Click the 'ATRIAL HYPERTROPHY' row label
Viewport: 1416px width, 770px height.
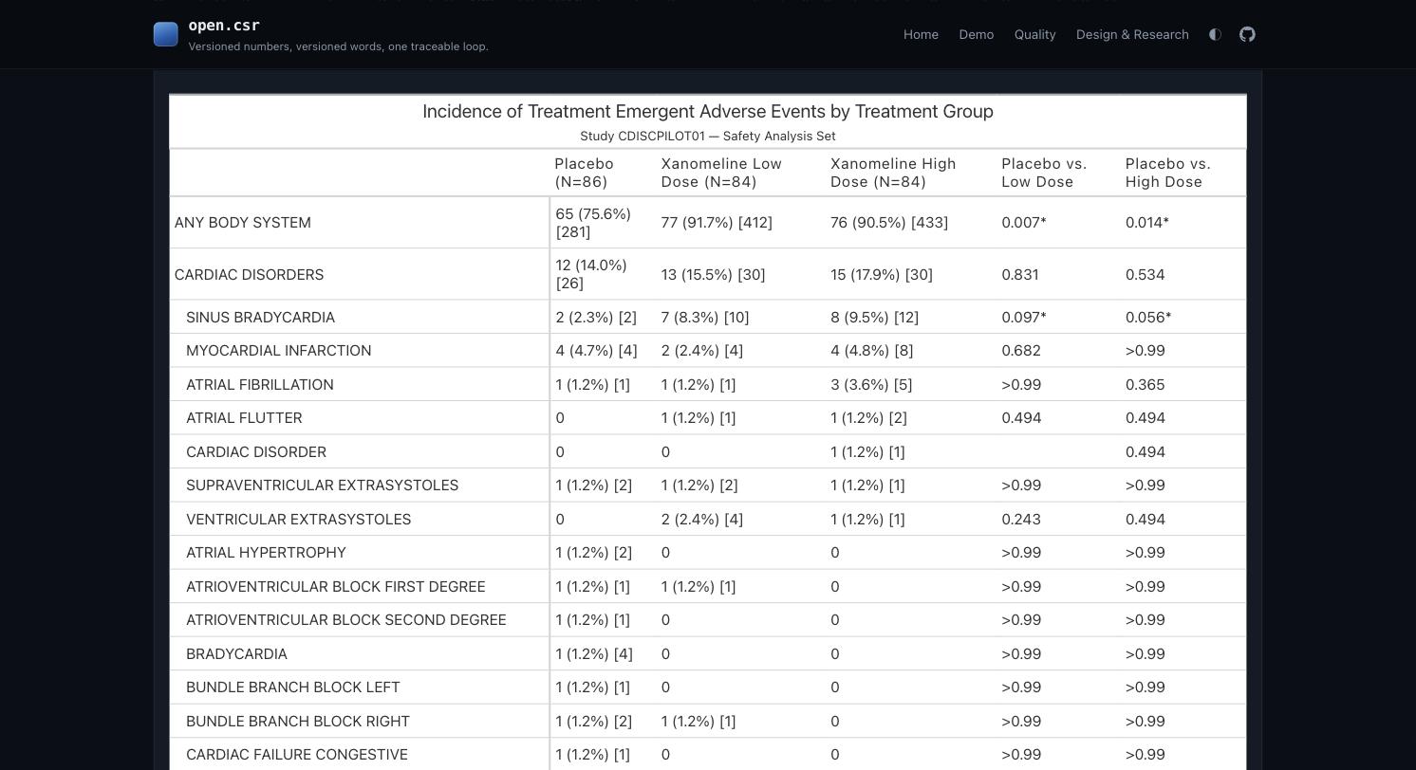(x=267, y=553)
